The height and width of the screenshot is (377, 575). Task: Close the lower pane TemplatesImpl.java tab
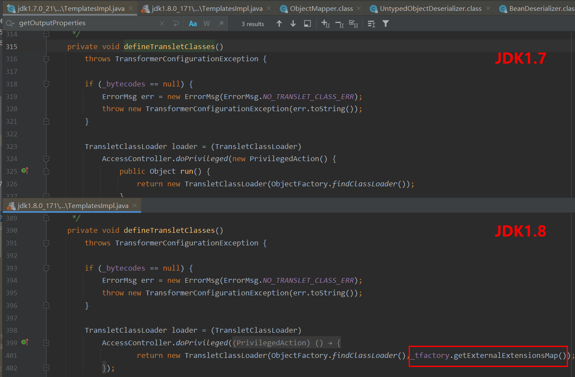click(135, 205)
